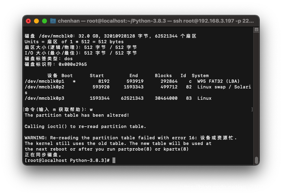Click the value 62521343 in End column
Image resolution: width=282 pixels, height=195 pixels.
(132, 98)
